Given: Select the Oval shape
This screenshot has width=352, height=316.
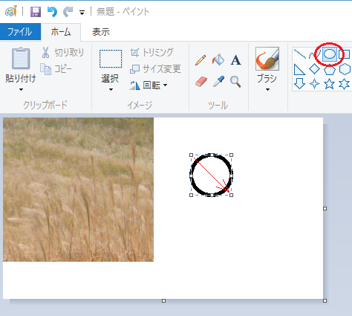Looking at the screenshot, I should pyautogui.click(x=330, y=54).
